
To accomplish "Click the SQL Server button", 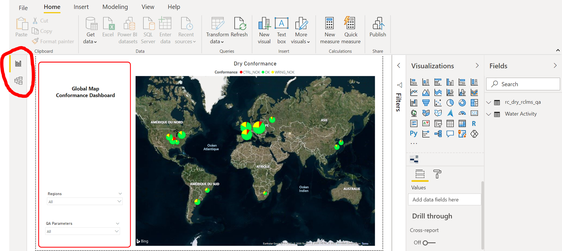I will click(148, 30).
